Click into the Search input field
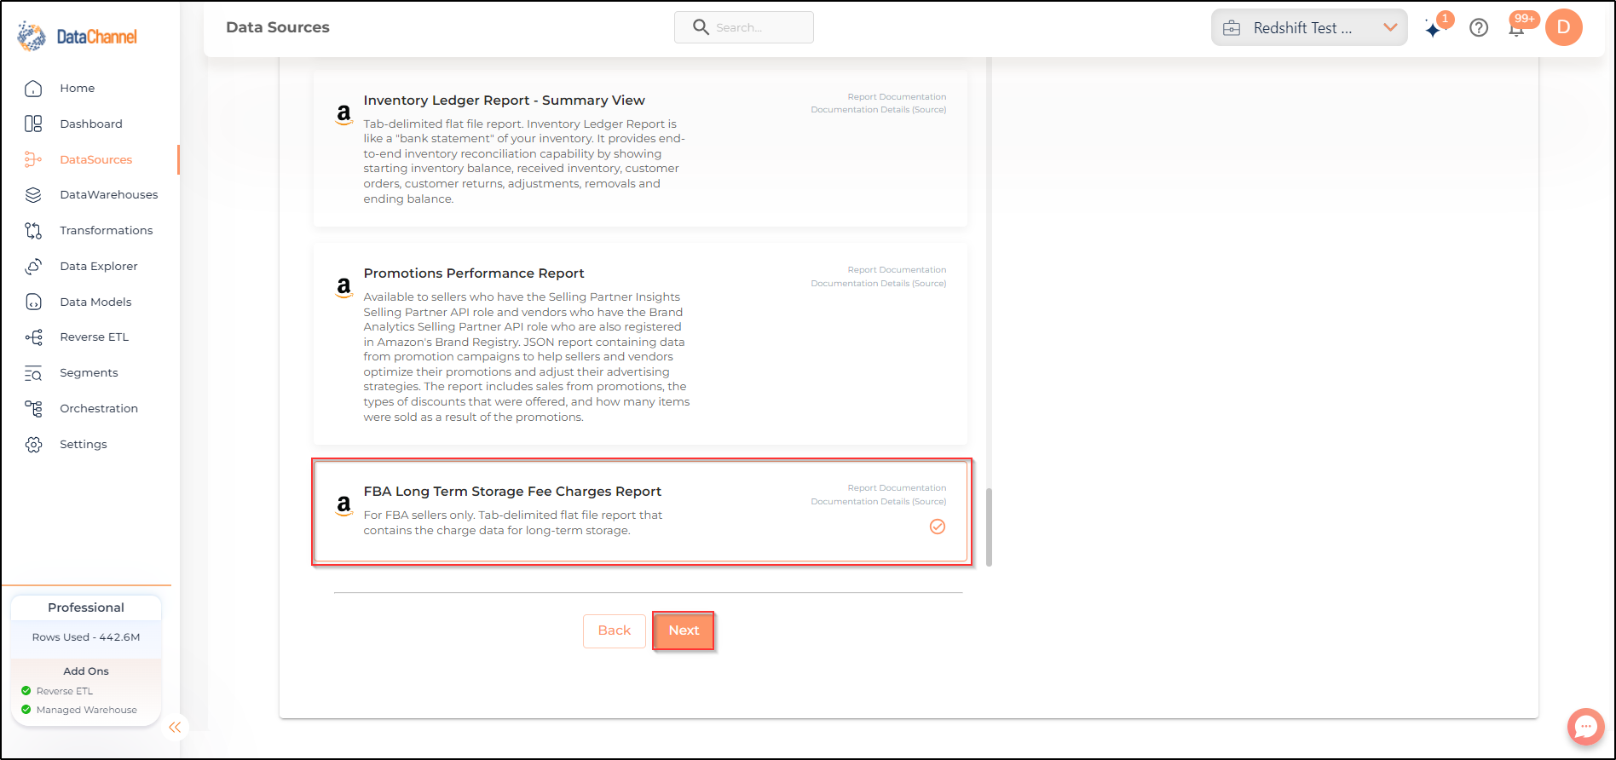The width and height of the screenshot is (1616, 760). coord(744,27)
